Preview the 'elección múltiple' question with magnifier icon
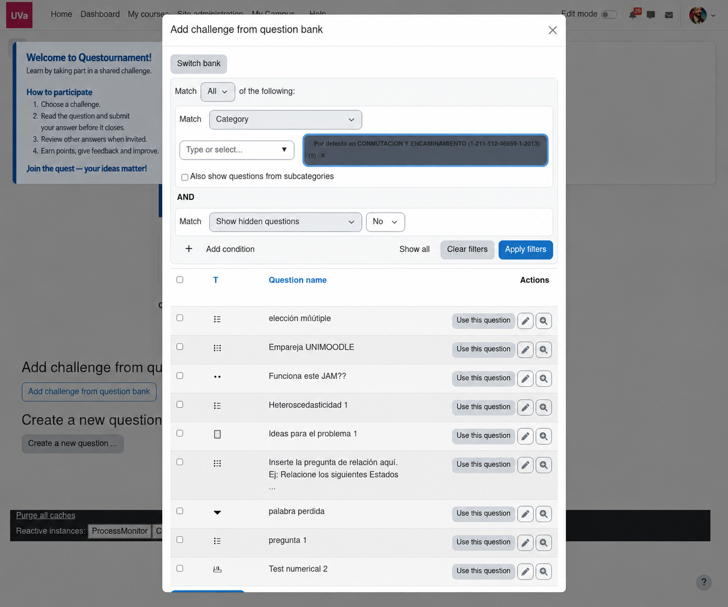The width and height of the screenshot is (728, 607). 544,321
